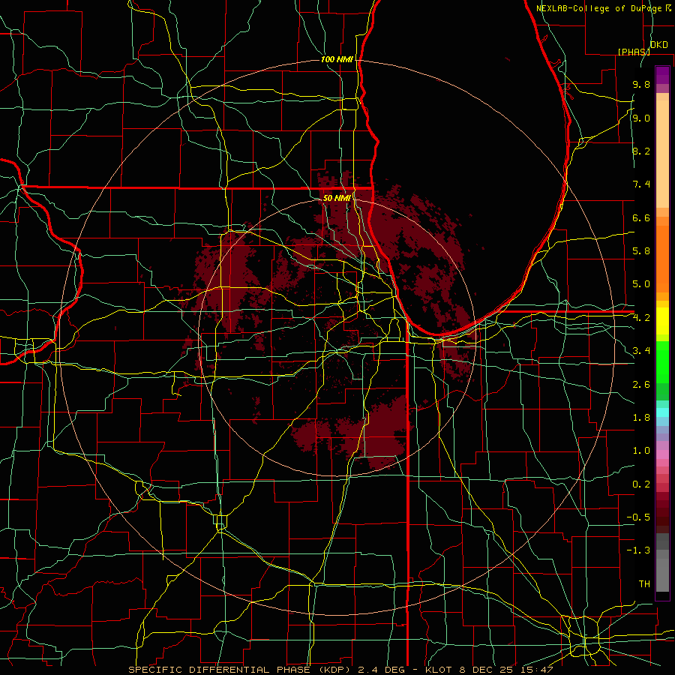Click the 7.4 scale label
Screen dimensions: 675x675
[x=641, y=184]
